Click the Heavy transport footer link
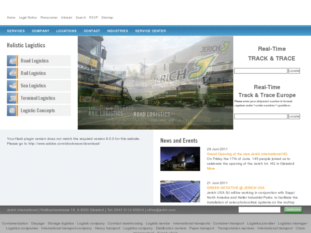Screen dimensions: 311x233 [107, 228]
